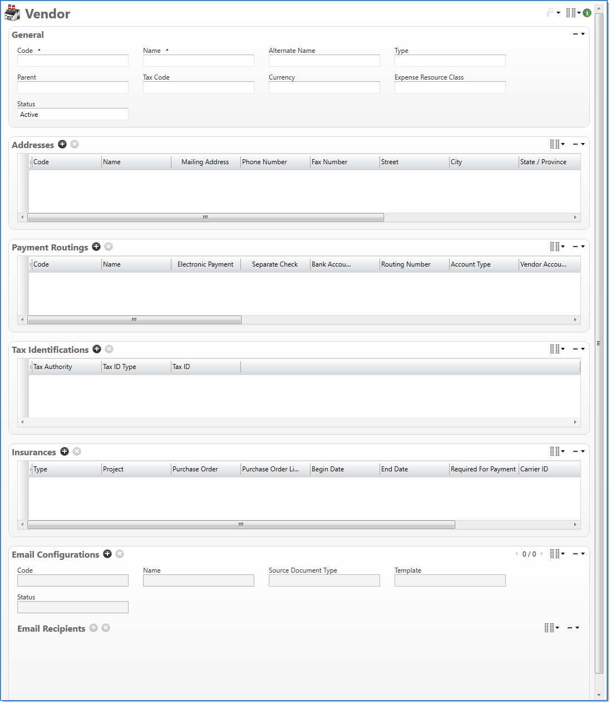Add a new Email Configurations record
This screenshot has width=611, height=704.
tap(107, 554)
